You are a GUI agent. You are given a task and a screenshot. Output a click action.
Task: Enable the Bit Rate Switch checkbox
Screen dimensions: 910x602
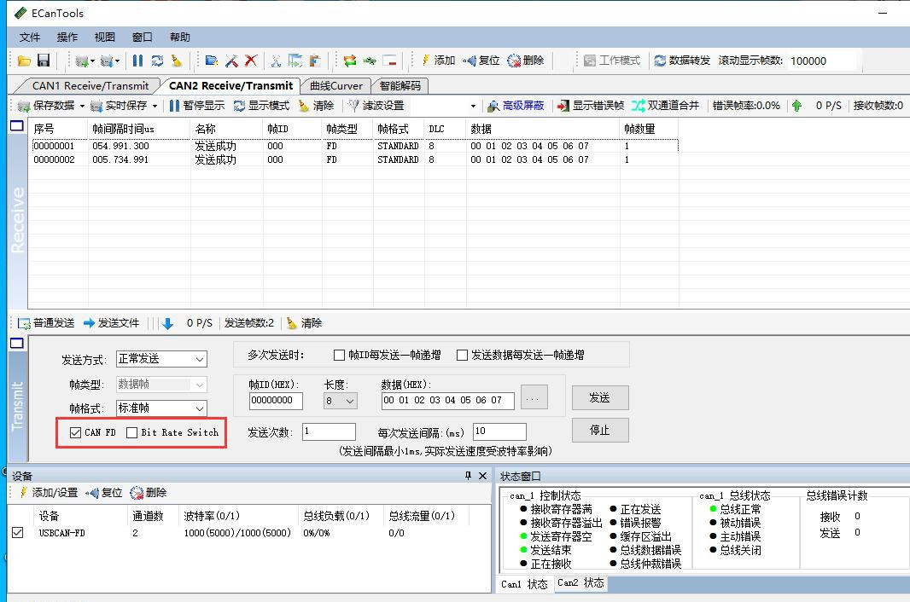click(x=131, y=432)
